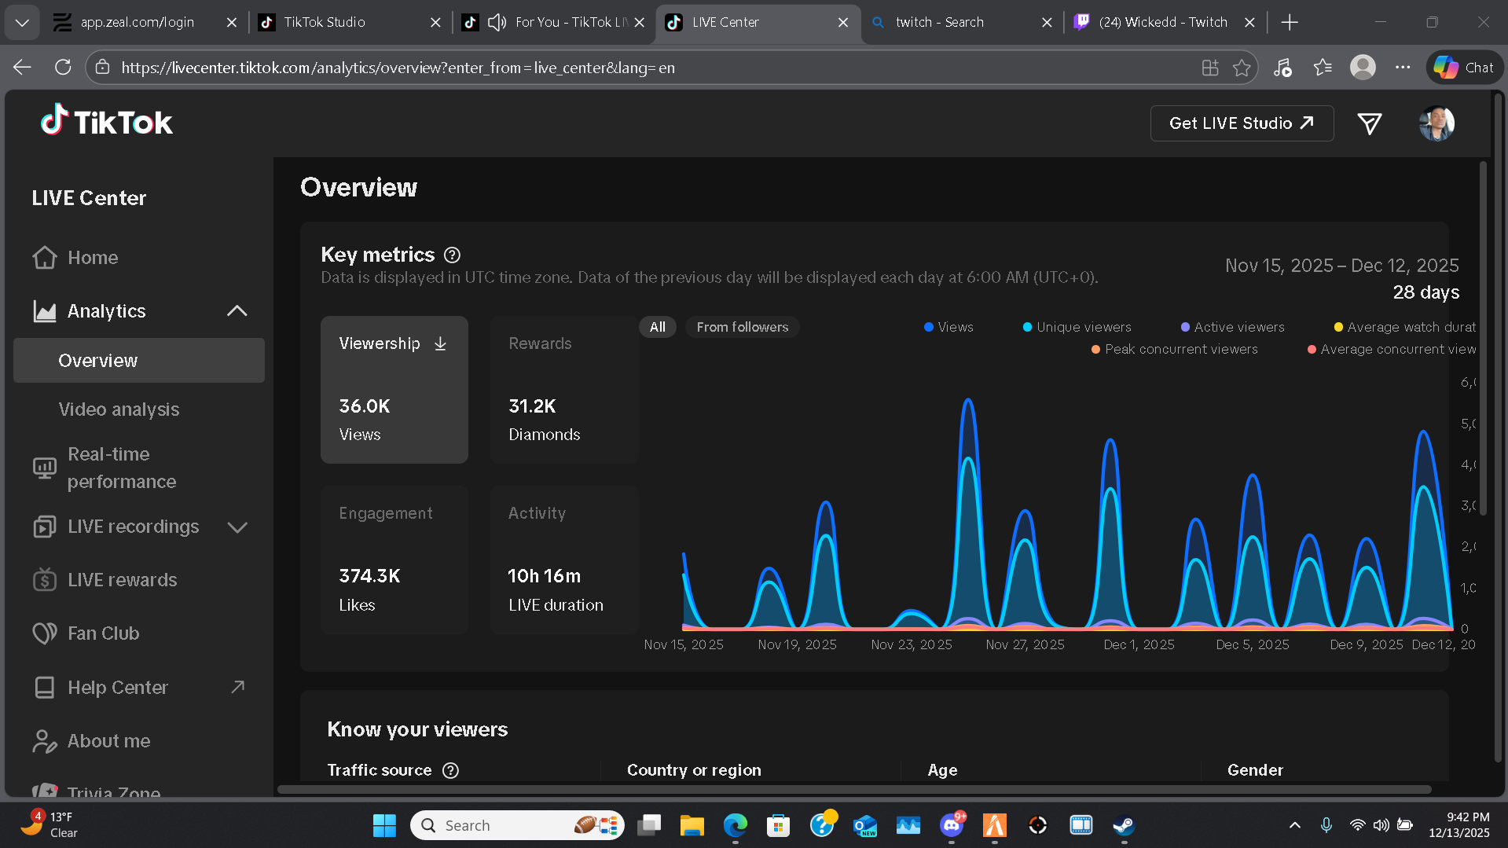
Task: Toggle the Unique viewers legend entry
Action: pos(1077,327)
